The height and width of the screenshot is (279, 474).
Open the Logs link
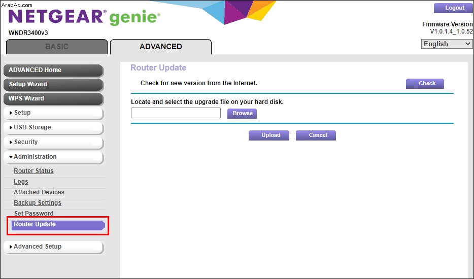tap(21, 182)
